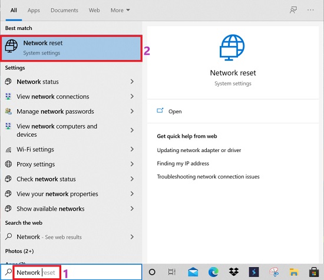Screen dimensions: 324x280
Task: Click the Search the web heading
Action: pyautogui.click(x=24, y=223)
